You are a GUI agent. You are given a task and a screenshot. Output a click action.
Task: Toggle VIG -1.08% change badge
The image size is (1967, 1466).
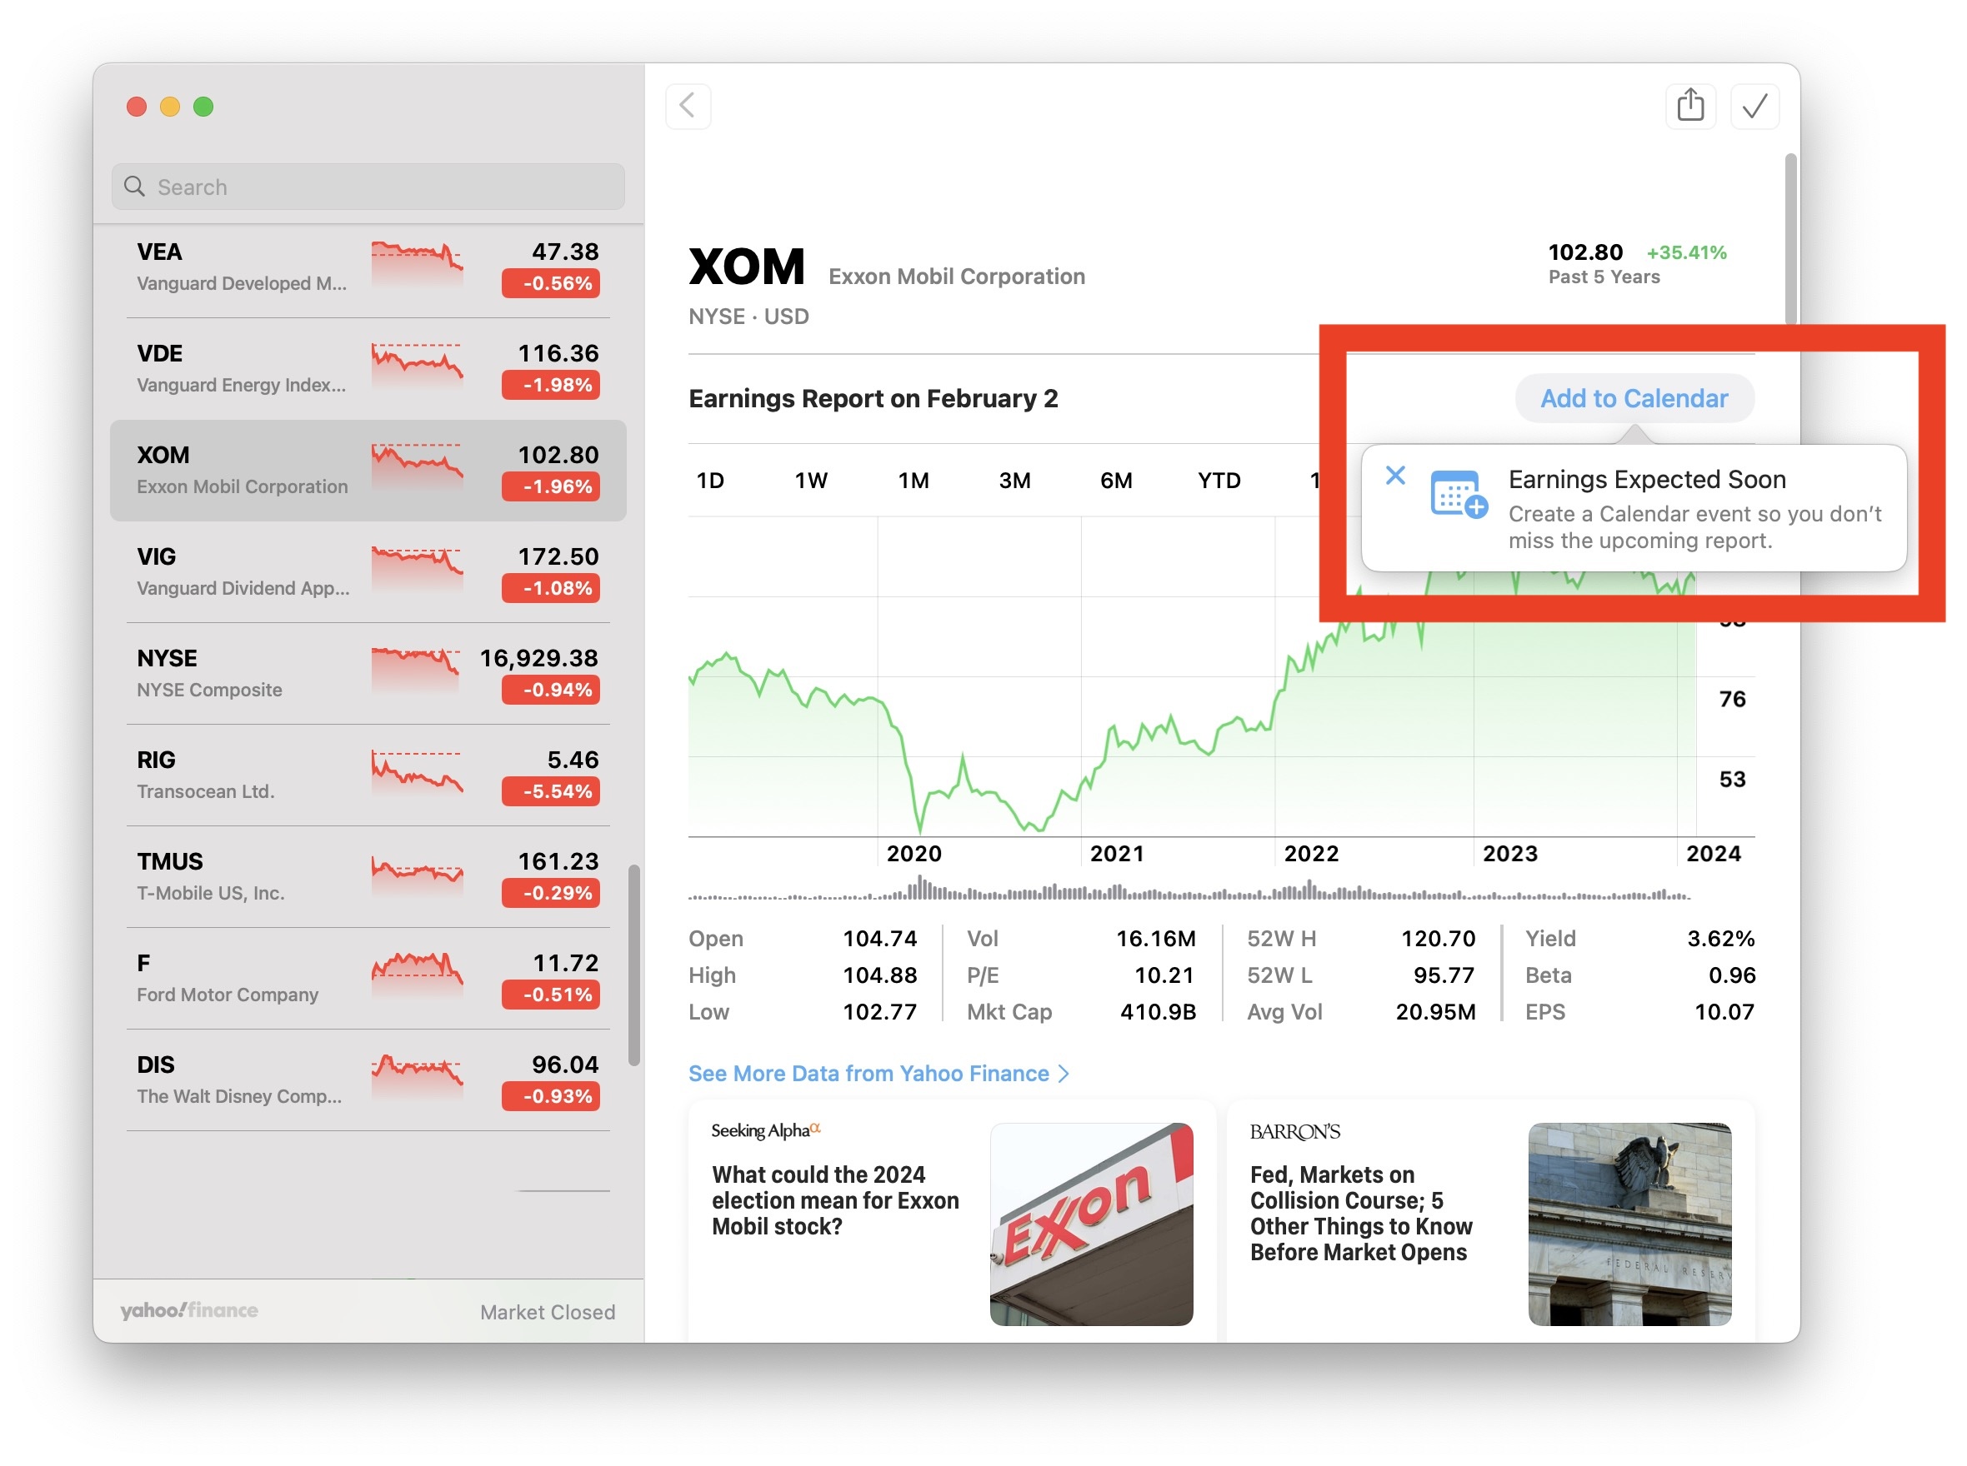point(550,588)
